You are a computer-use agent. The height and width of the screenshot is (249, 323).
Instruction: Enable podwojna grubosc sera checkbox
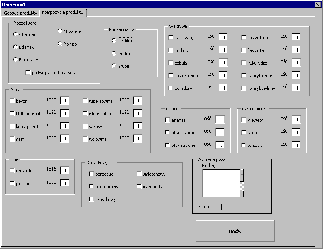[28, 73]
